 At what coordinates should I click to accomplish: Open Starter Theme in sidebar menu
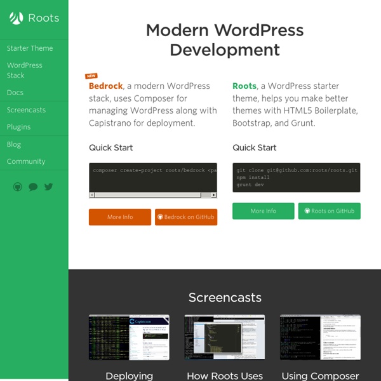30,48
